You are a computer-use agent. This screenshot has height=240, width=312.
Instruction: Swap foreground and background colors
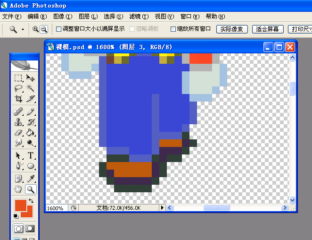coord(31,201)
